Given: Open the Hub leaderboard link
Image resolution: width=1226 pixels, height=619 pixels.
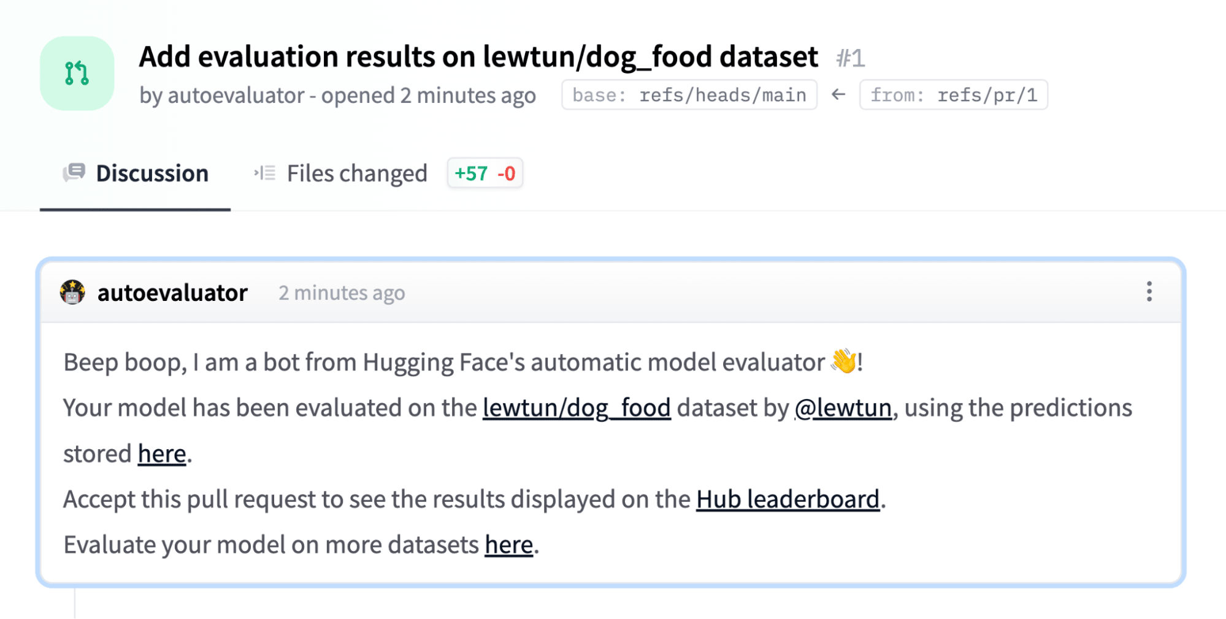Looking at the screenshot, I should point(788,499).
